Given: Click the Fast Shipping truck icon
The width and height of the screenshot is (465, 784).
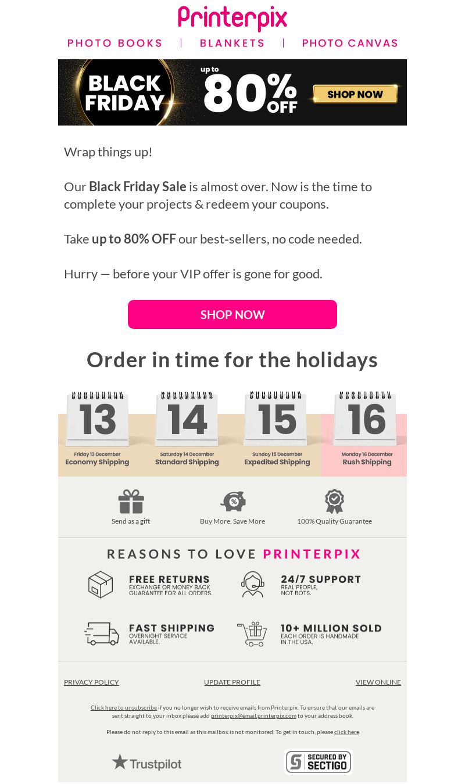Looking at the screenshot, I should click(x=102, y=633).
